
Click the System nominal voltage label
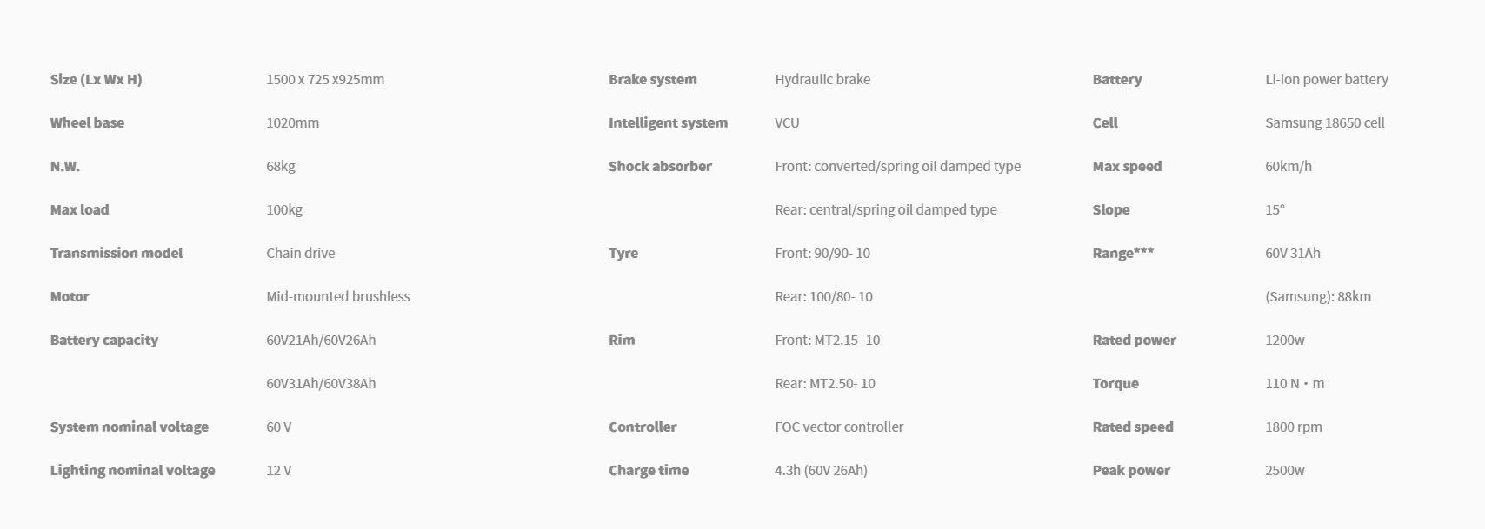pyautogui.click(x=129, y=427)
